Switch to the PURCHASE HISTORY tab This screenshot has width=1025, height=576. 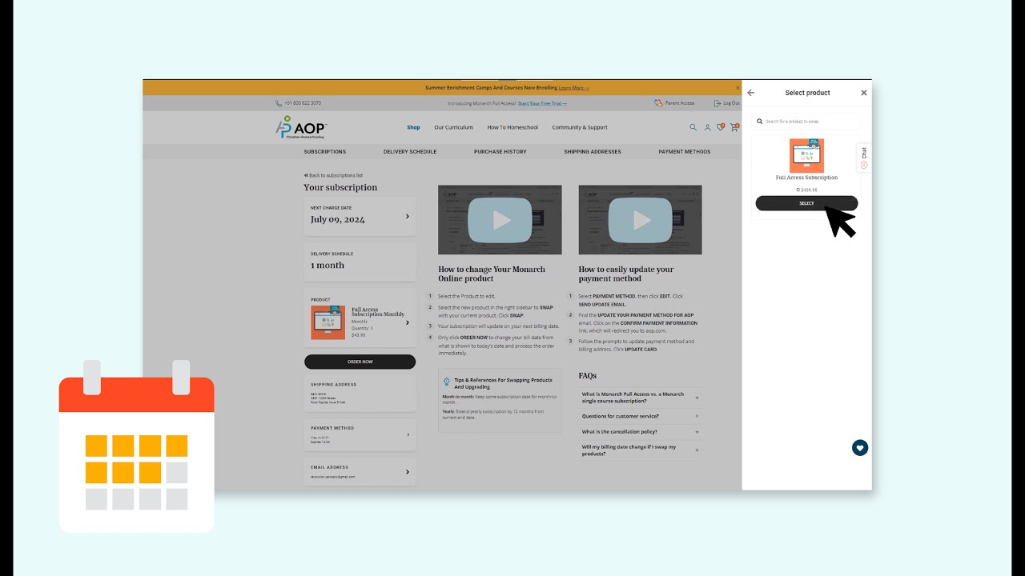[500, 151]
